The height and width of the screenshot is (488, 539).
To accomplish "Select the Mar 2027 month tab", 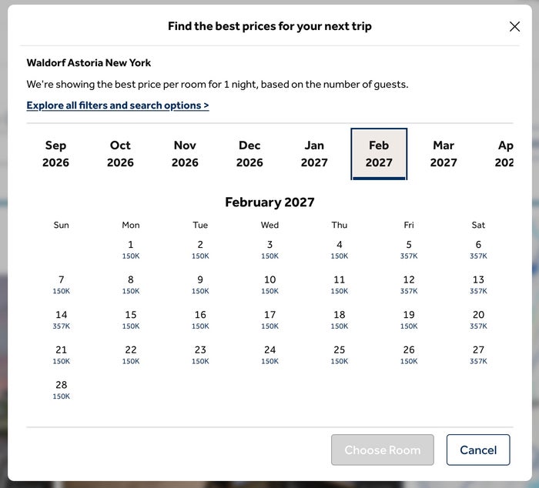I will tap(444, 154).
